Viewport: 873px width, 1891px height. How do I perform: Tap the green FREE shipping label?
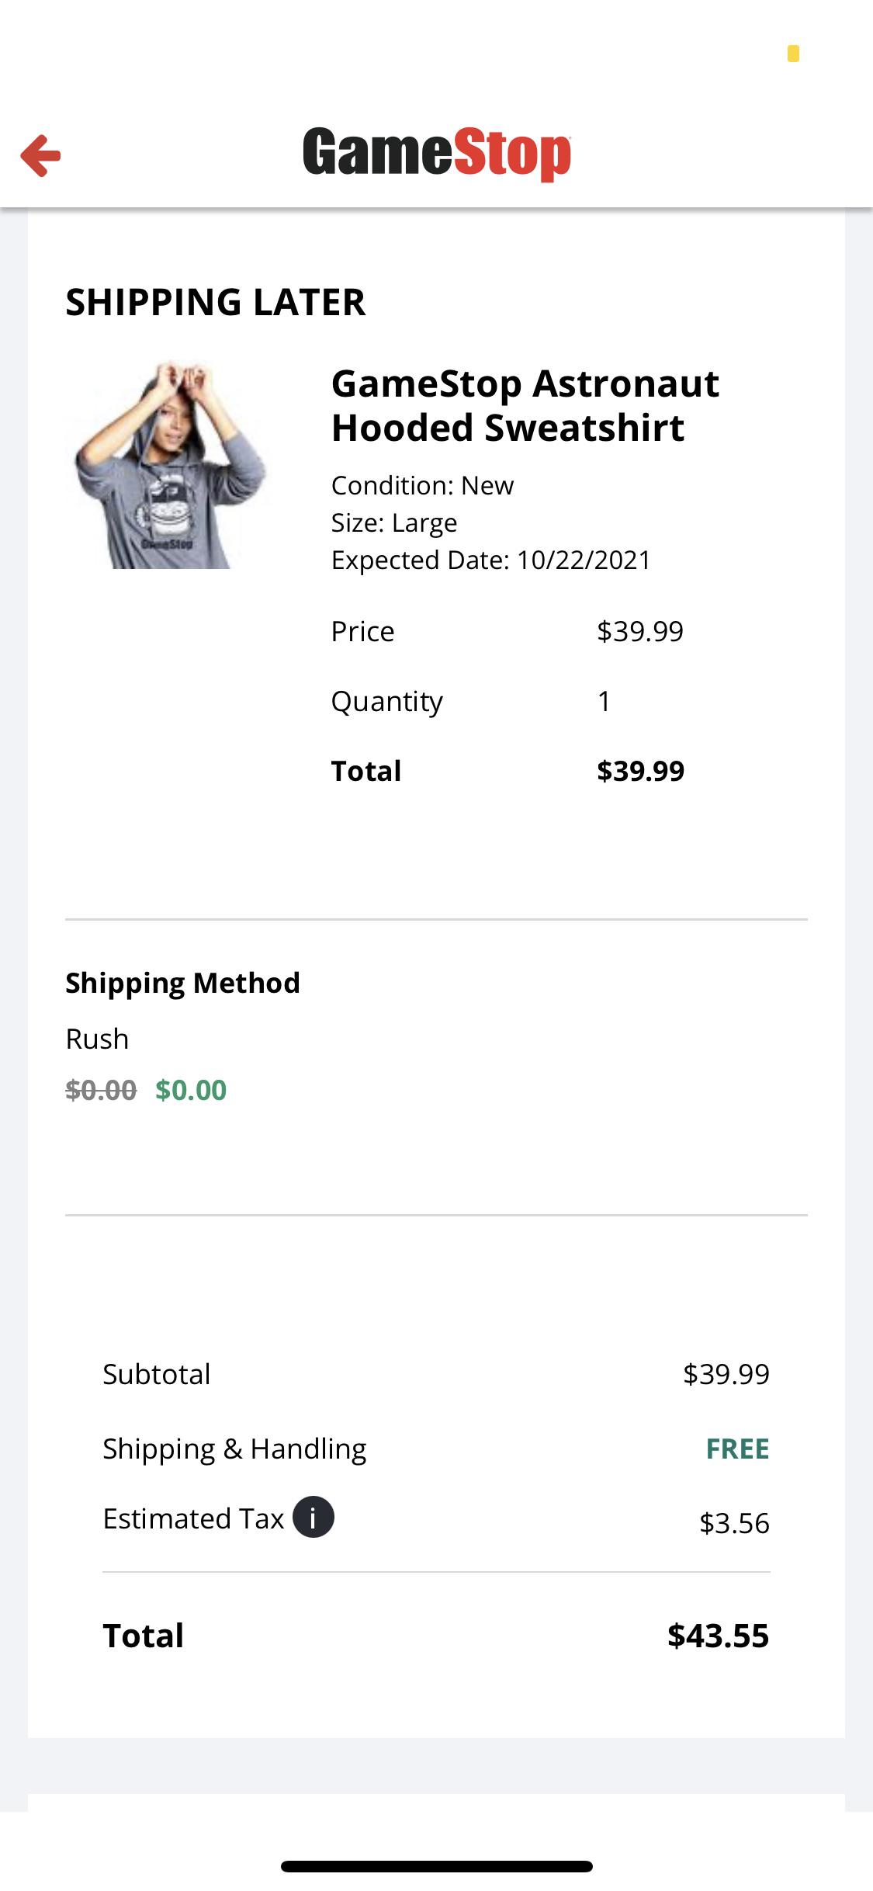click(737, 1449)
